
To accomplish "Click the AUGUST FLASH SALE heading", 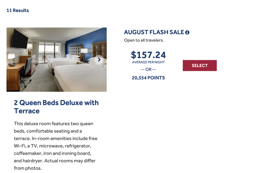I will pyautogui.click(x=154, y=32).
